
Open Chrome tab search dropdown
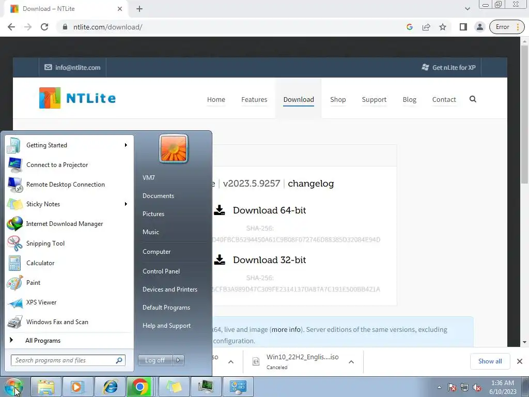[467, 9]
